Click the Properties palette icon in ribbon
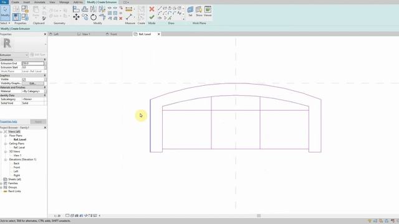 point(16,17)
